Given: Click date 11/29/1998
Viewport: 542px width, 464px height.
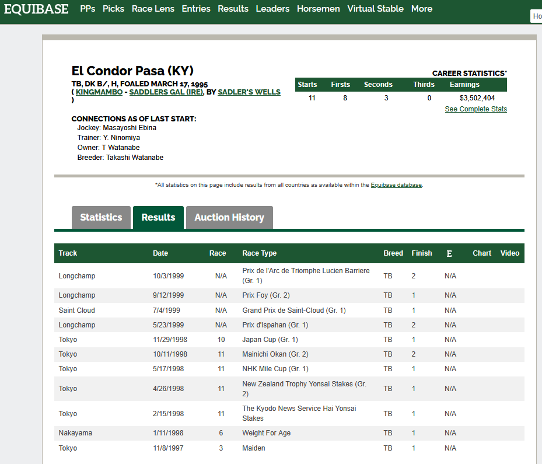Looking at the screenshot, I should tap(170, 340).
